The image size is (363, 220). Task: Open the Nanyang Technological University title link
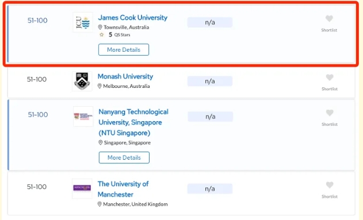[133, 122]
